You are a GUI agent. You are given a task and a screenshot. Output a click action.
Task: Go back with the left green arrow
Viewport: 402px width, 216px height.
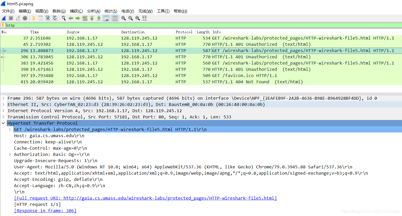[71, 18]
